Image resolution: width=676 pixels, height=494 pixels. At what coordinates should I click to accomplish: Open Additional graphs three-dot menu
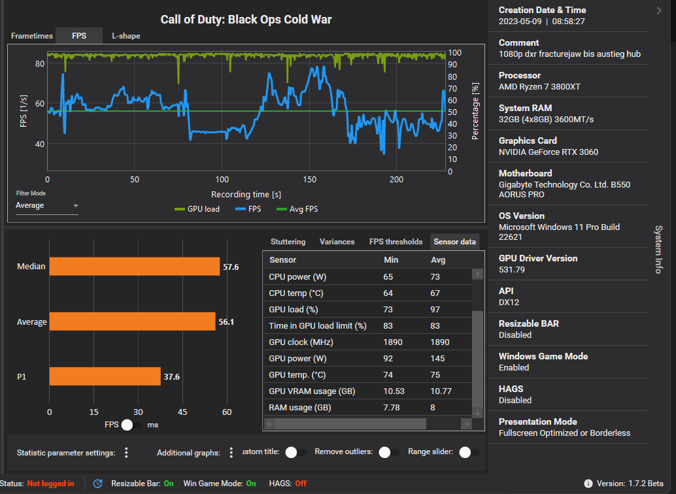coord(231,453)
